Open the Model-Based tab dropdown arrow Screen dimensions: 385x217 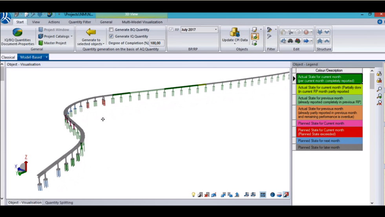point(46,57)
